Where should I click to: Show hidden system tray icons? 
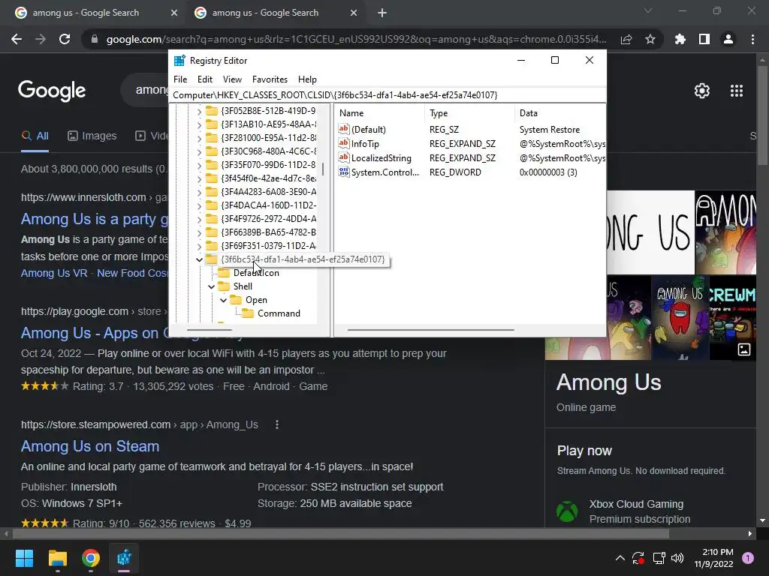click(x=620, y=558)
